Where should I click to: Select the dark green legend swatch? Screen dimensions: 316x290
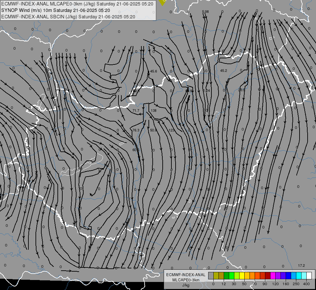coord(227,275)
